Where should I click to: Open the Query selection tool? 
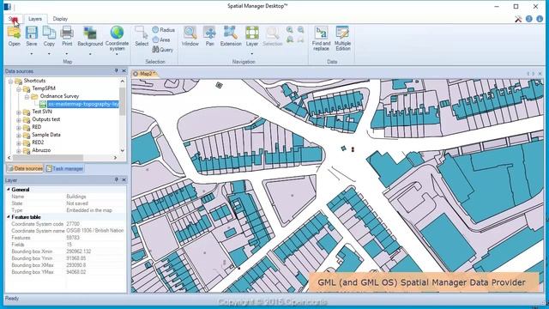click(x=162, y=50)
